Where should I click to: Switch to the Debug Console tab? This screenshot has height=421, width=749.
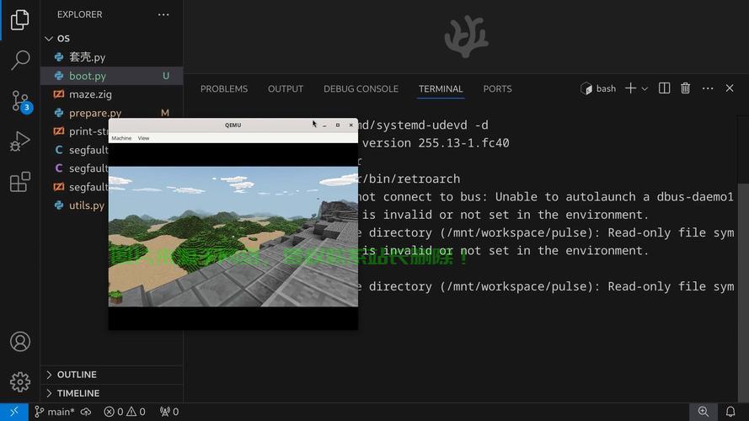361,88
